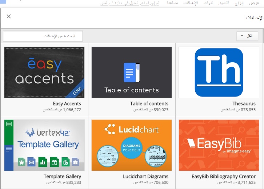Click the Vertex42 logo in Template Gallery
Screen dimensions: 264x189
click(x=48, y=133)
